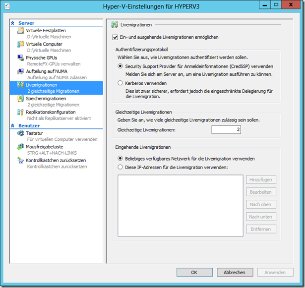305x288 pixels.
Task: Click the Nach unten button
Action: pyautogui.click(x=261, y=217)
